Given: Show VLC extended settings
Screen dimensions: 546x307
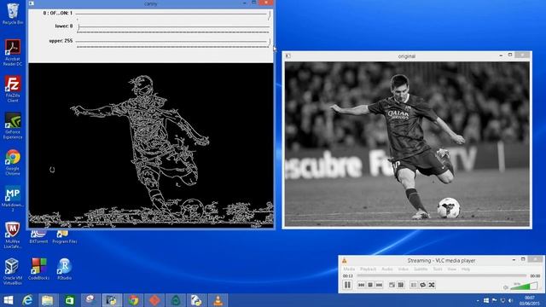Looking at the screenshot, I should pyautogui.click(x=401, y=285).
